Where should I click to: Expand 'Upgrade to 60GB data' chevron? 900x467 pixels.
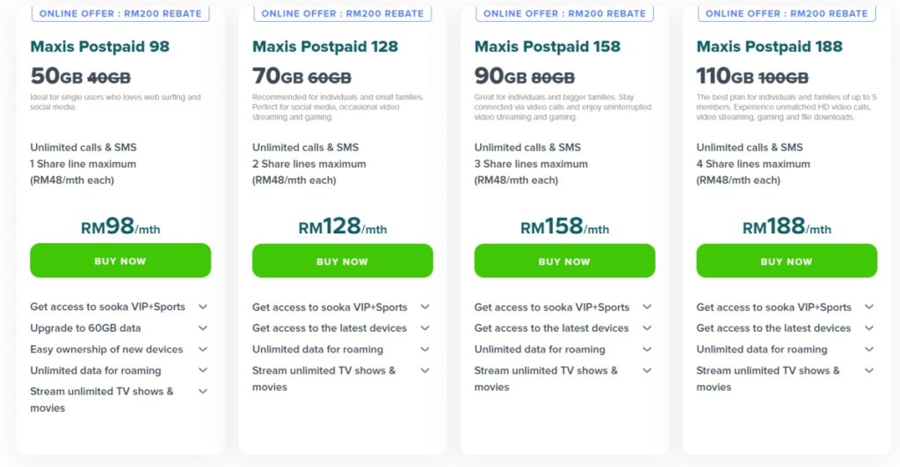click(x=203, y=328)
